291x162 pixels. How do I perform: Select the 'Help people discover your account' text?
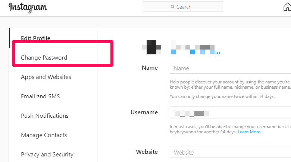coord(230,85)
